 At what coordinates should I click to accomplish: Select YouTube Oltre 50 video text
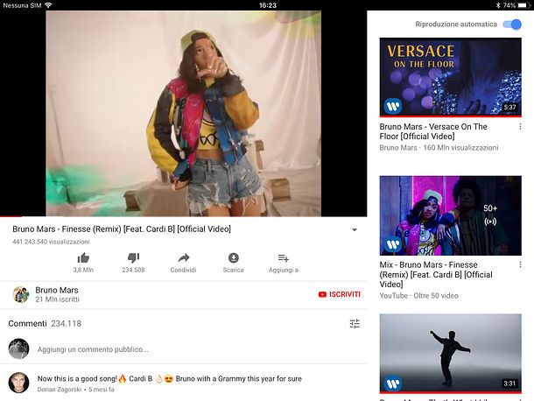click(419, 296)
